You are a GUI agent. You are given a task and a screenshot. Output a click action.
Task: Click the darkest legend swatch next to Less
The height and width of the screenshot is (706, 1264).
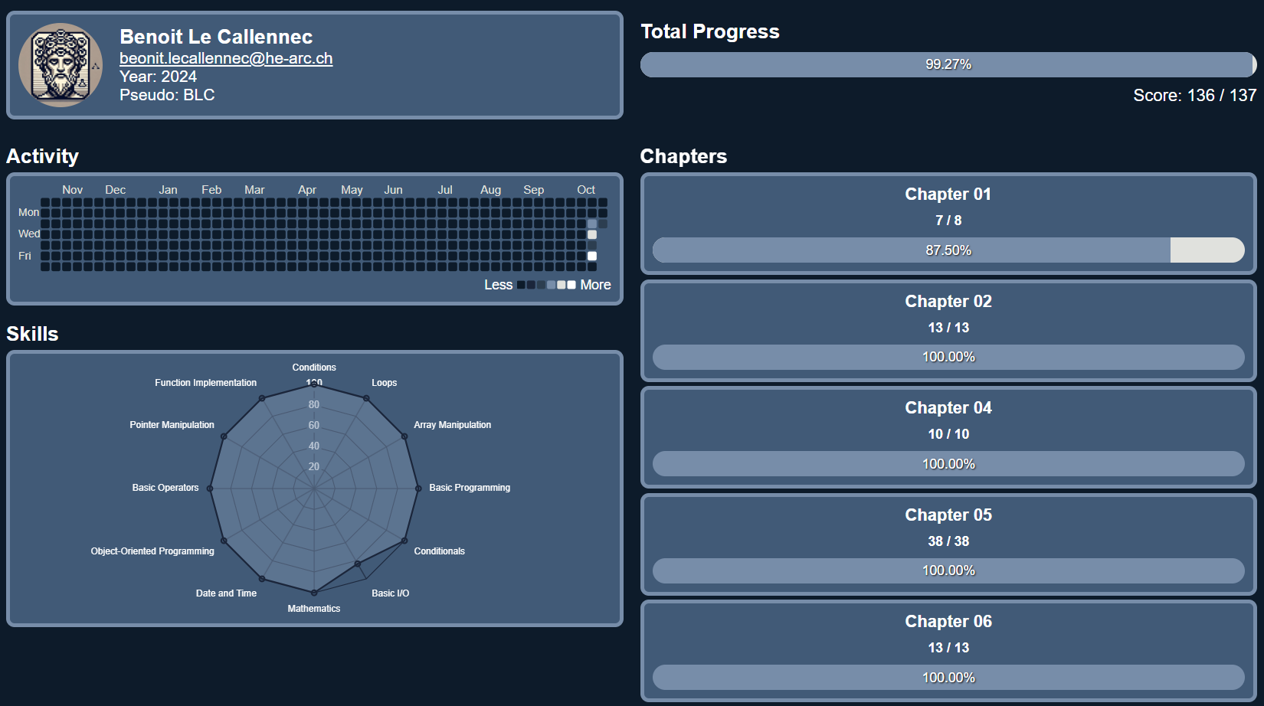pos(521,285)
